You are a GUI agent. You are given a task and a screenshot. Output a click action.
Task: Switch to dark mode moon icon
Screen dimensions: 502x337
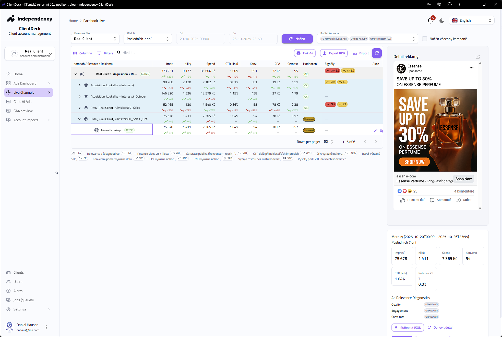tap(442, 21)
